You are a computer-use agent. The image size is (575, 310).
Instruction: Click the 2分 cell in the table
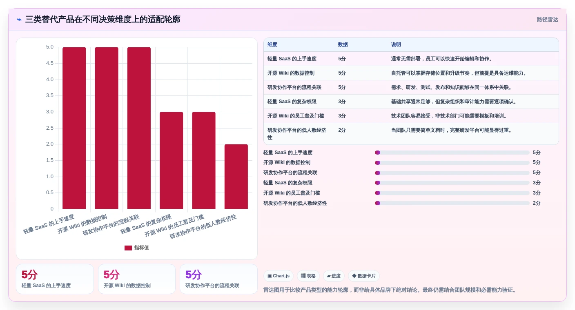click(x=342, y=131)
